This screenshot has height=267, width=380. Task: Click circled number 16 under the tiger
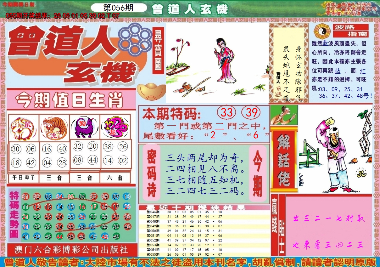tap(47, 149)
